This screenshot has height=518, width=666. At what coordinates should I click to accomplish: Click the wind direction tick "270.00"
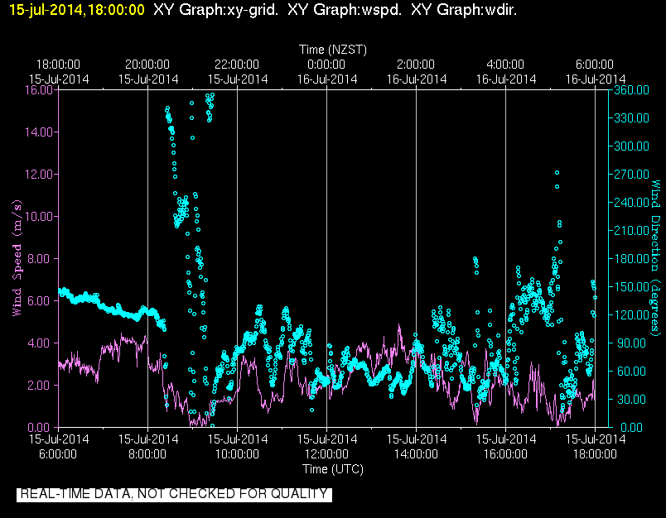click(631, 175)
